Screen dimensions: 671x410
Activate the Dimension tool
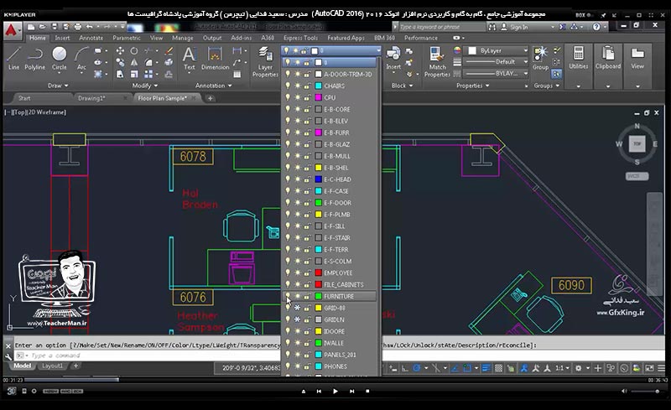point(215,58)
